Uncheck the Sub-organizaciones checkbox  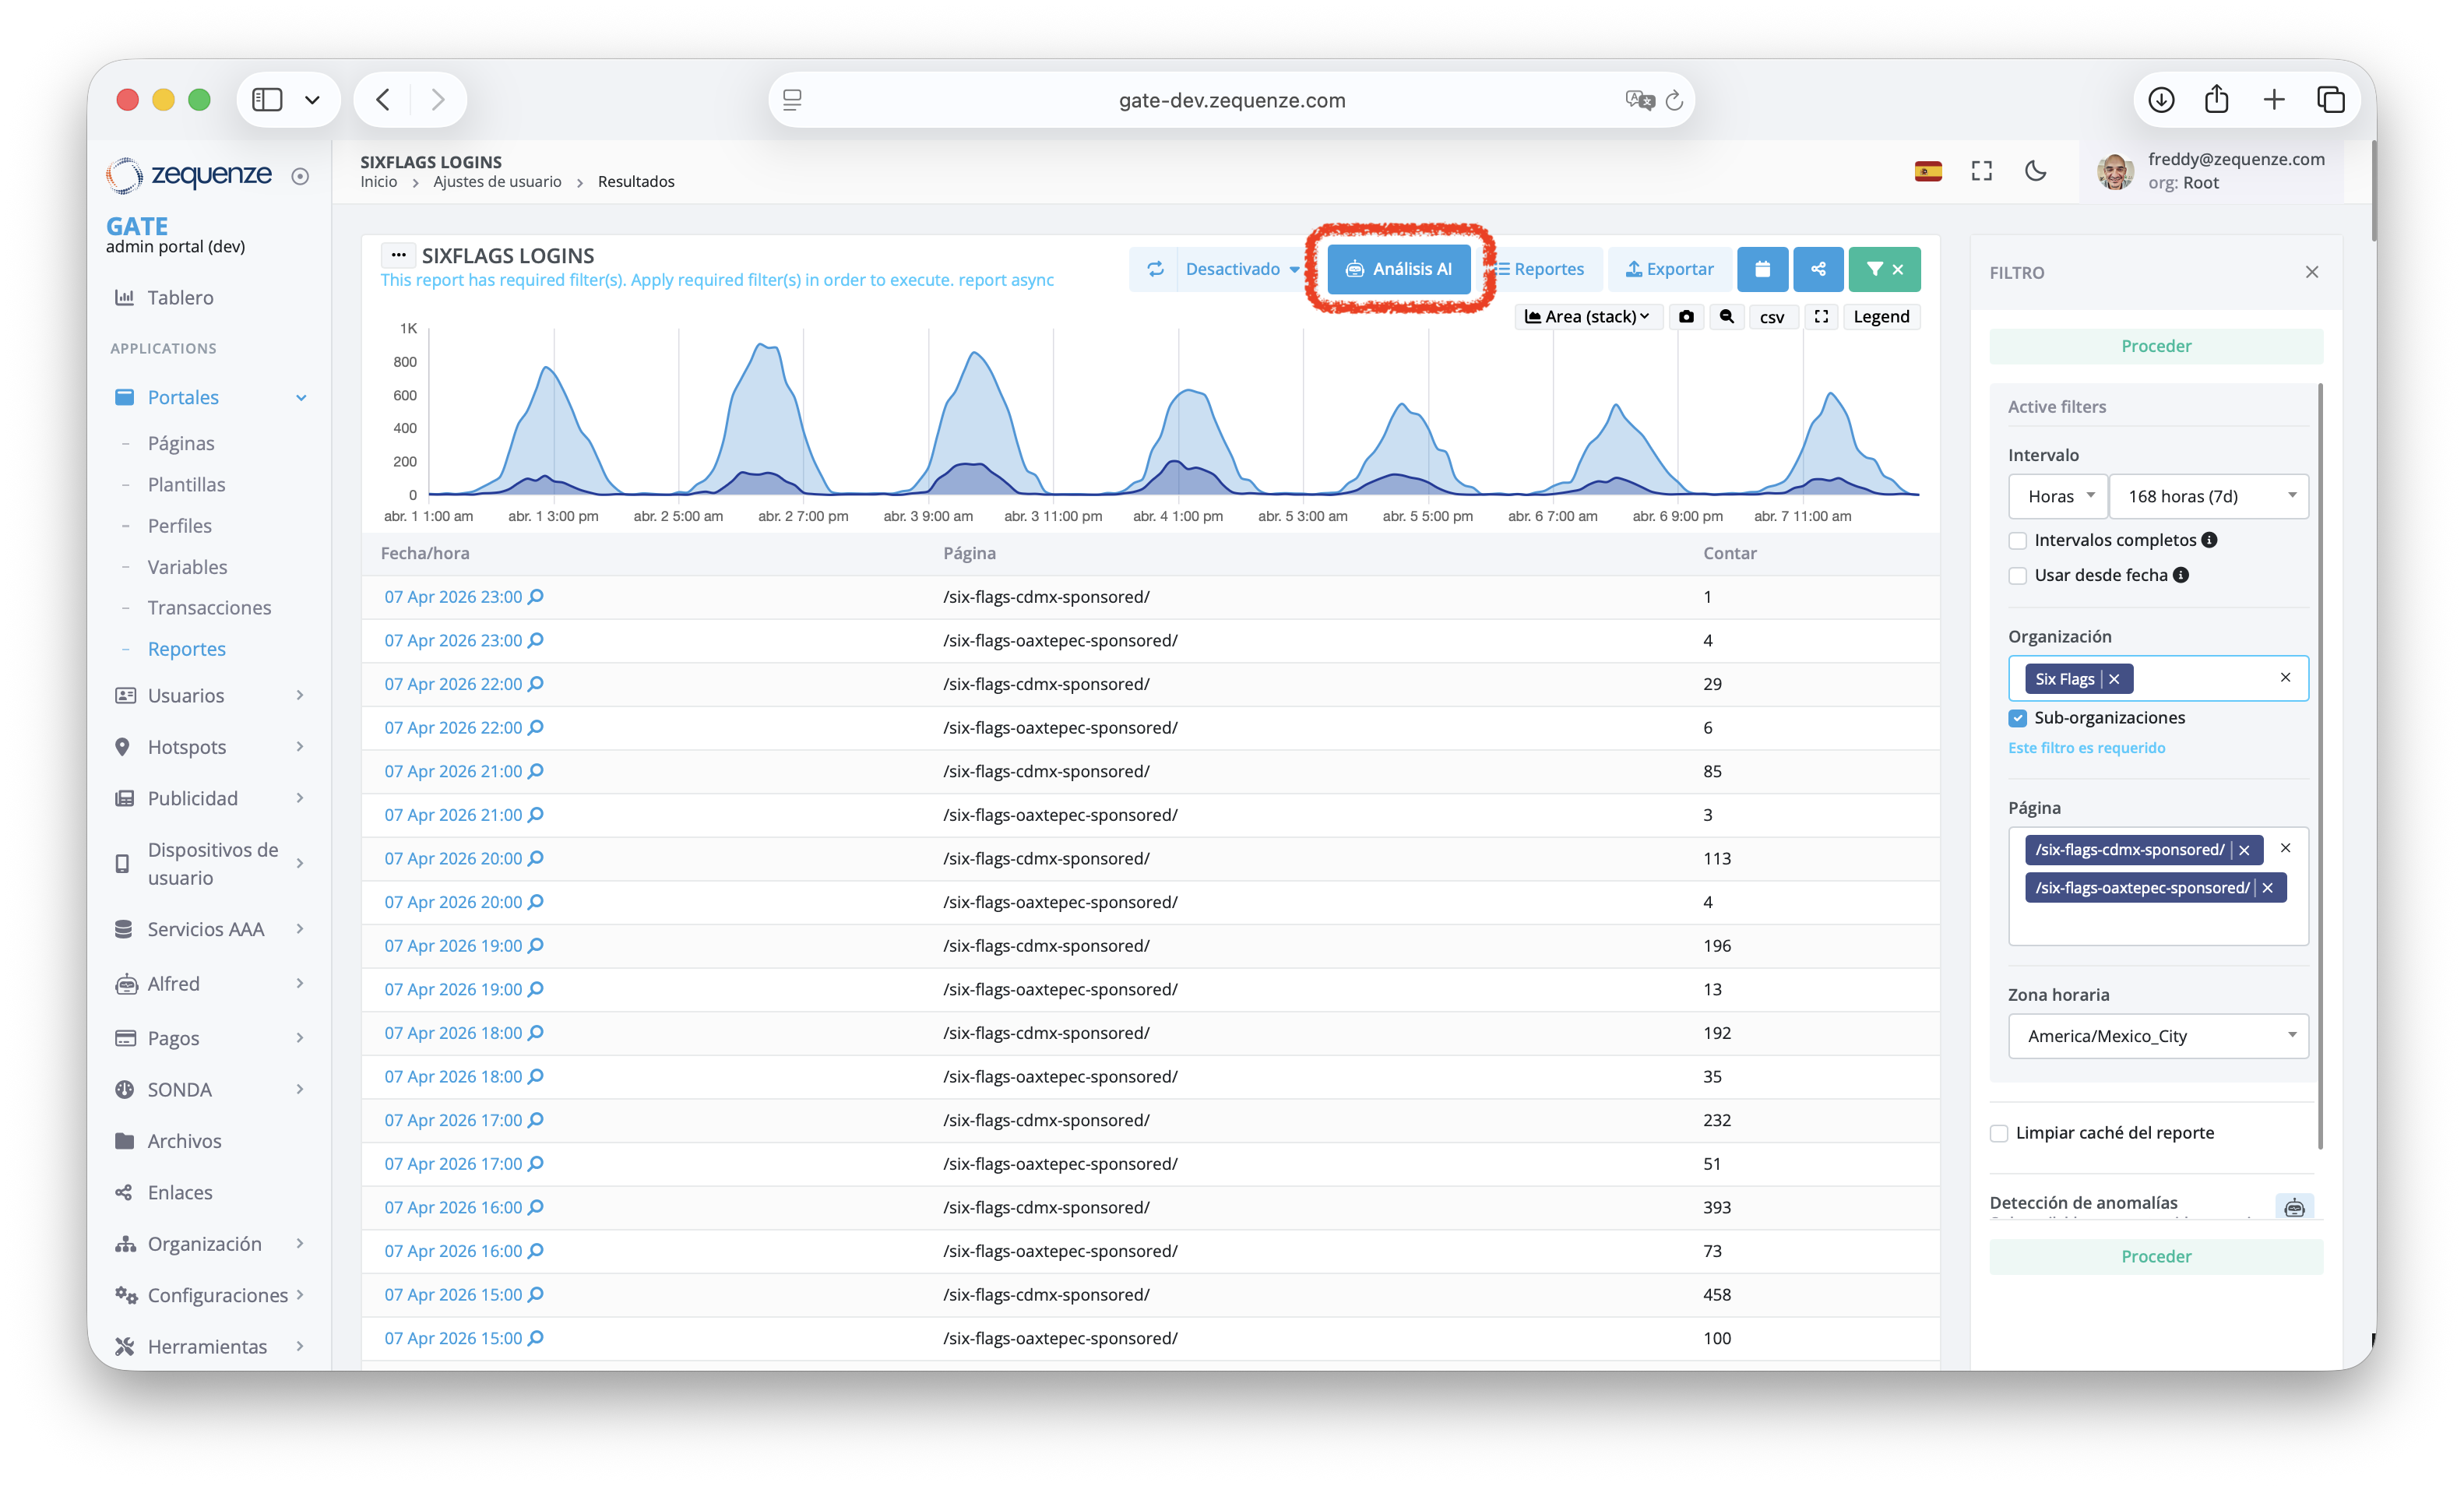click(x=2018, y=718)
